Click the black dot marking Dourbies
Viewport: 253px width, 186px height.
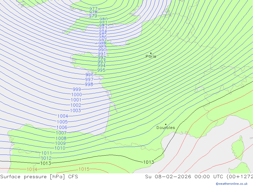166,124
